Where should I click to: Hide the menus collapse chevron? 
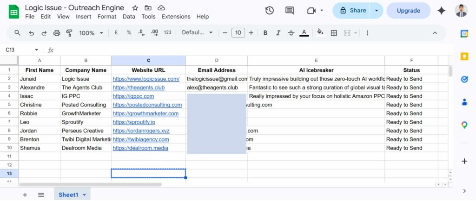[x=435, y=33]
